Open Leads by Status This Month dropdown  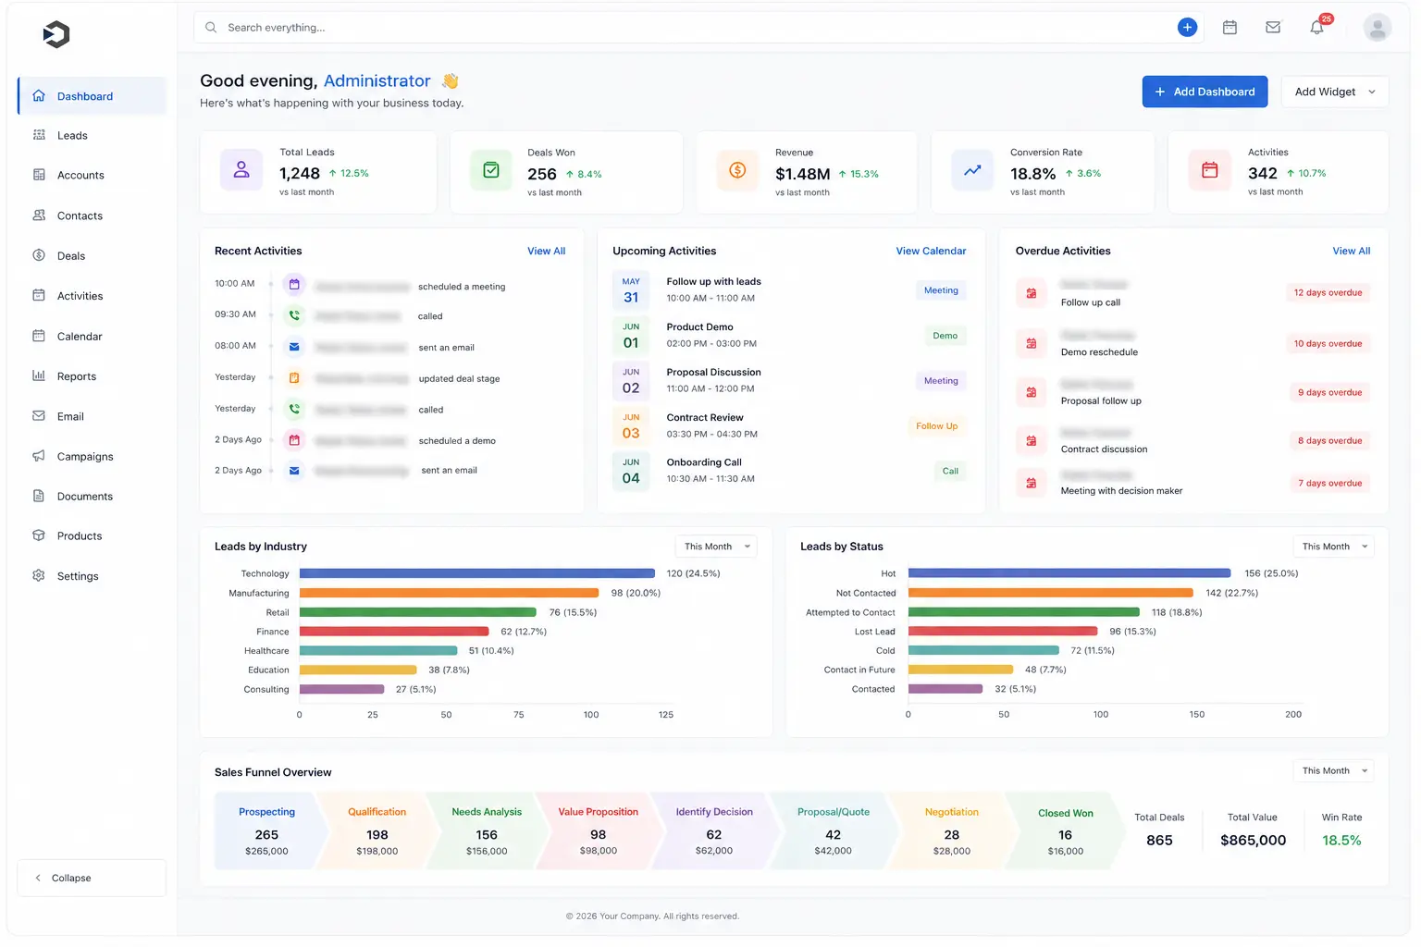click(x=1333, y=547)
